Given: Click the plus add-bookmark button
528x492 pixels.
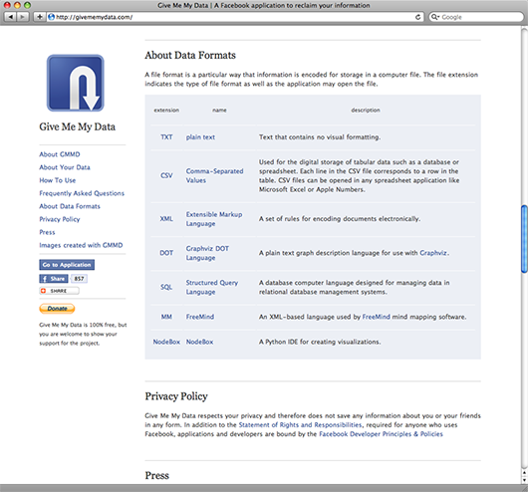Looking at the screenshot, I should [40, 17].
